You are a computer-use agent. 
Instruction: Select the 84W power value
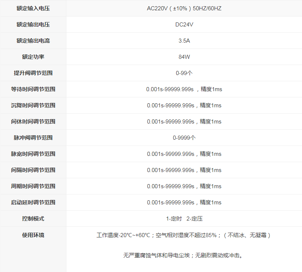click(x=184, y=57)
